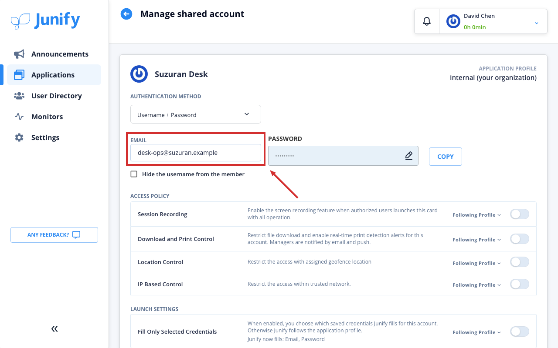Copy the password with the COPY button
The image size is (558, 348).
[x=446, y=157]
